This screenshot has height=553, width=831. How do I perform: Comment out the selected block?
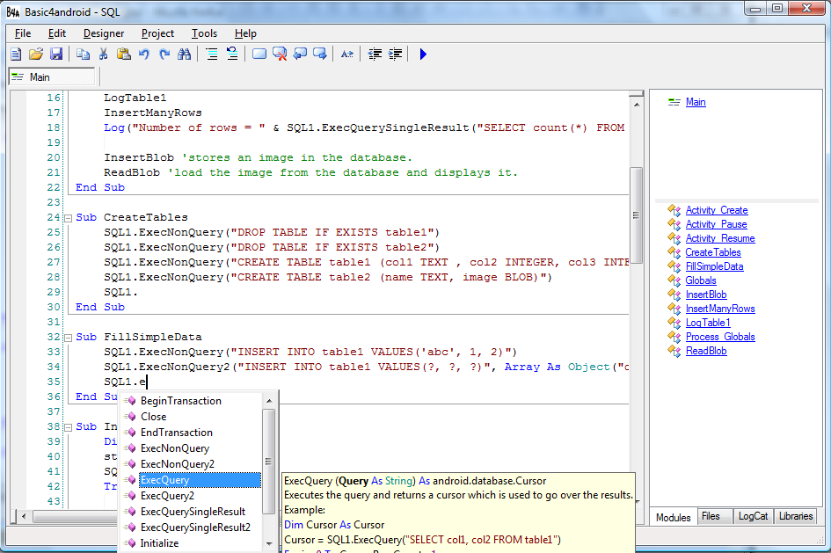pyautogui.click(x=211, y=54)
